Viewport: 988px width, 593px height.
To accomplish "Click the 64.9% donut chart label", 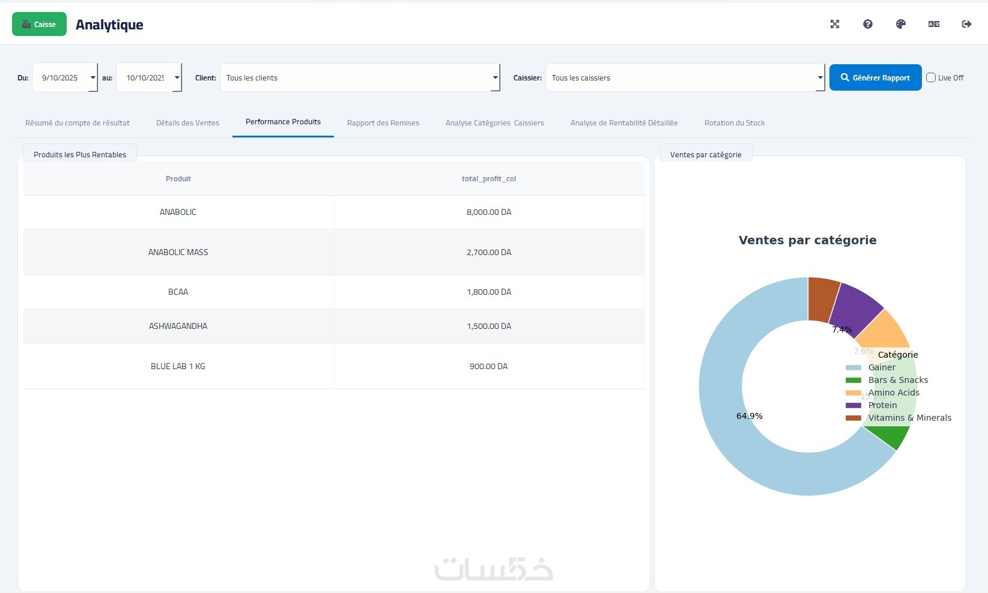I will [x=750, y=416].
